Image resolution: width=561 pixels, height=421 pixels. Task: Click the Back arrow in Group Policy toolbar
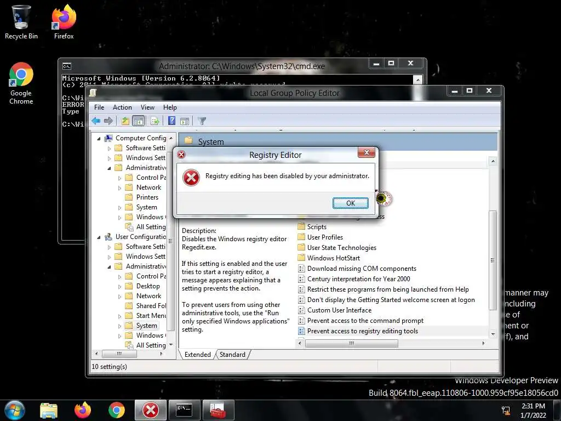point(95,121)
